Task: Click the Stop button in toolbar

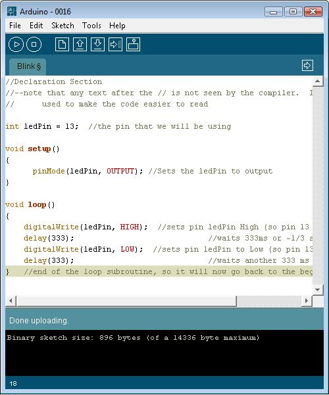Action: click(34, 45)
